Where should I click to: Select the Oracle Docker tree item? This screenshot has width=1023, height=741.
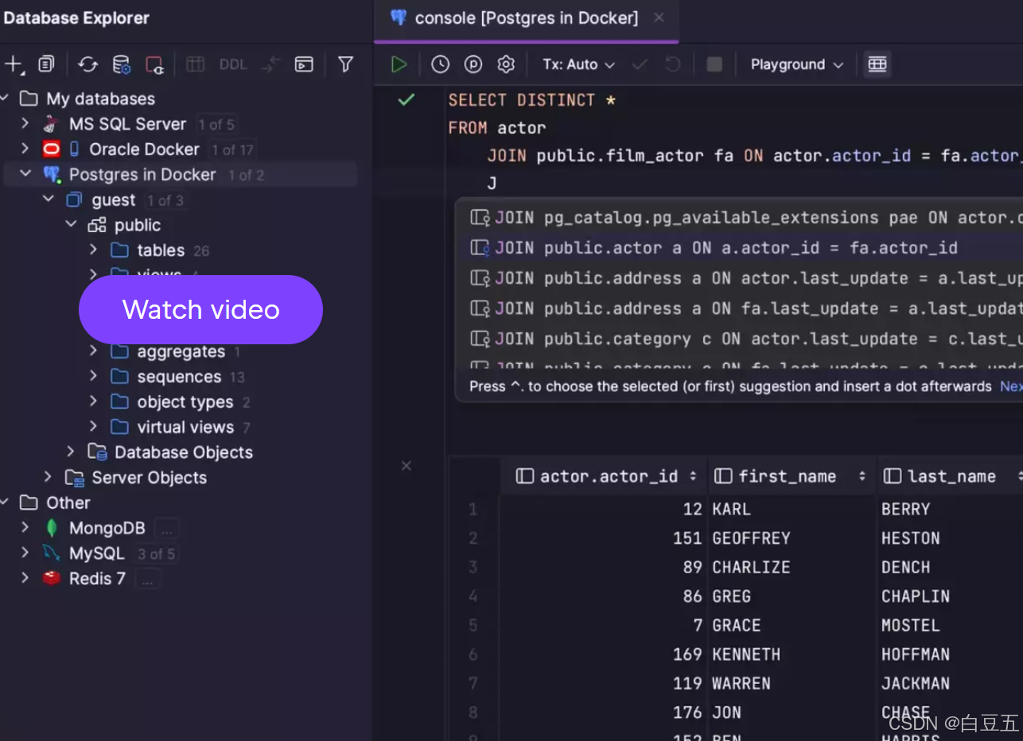tap(144, 149)
